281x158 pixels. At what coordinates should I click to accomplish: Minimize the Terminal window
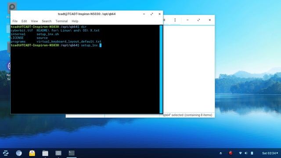tap(144, 14)
